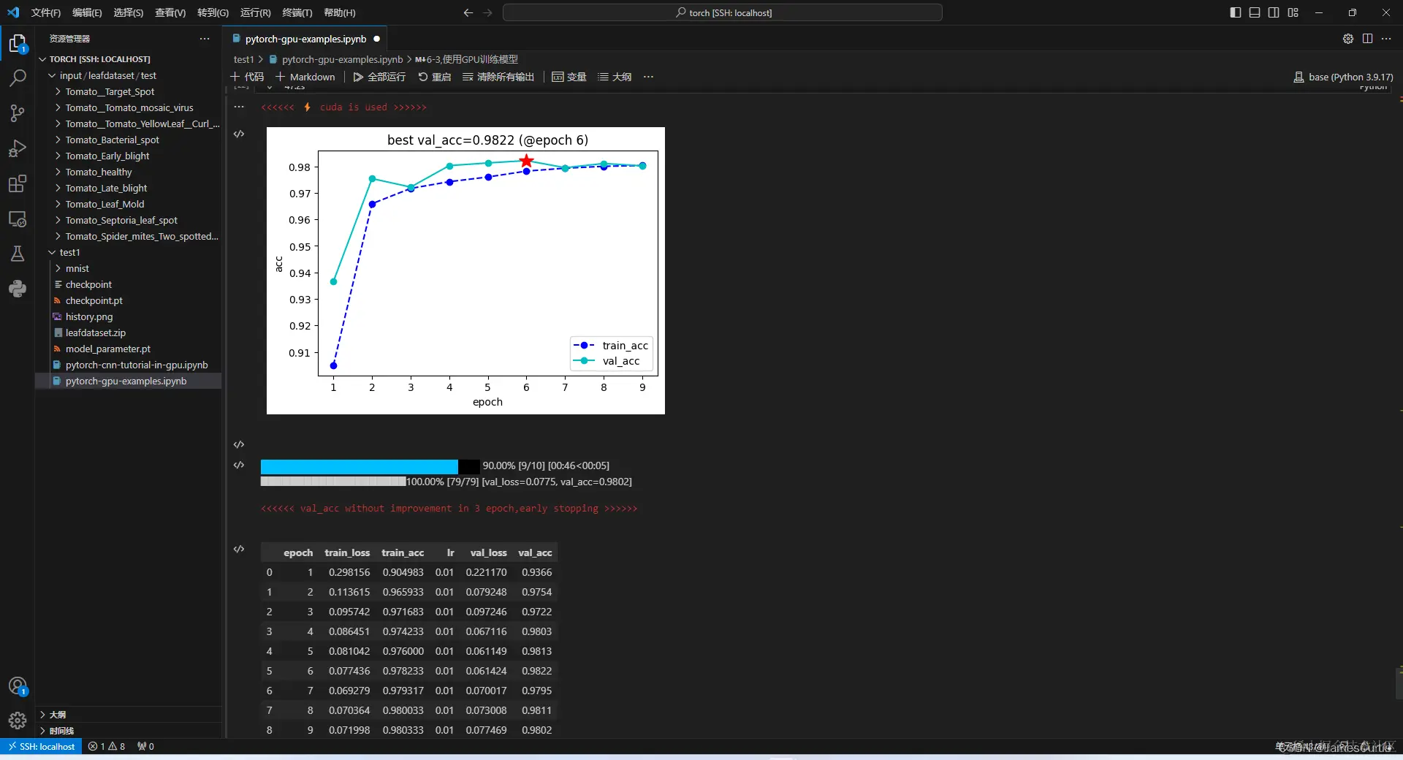Image resolution: width=1403 pixels, height=760 pixels.
Task: Click 全部运行 to run all cells
Action: coord(379,77)
